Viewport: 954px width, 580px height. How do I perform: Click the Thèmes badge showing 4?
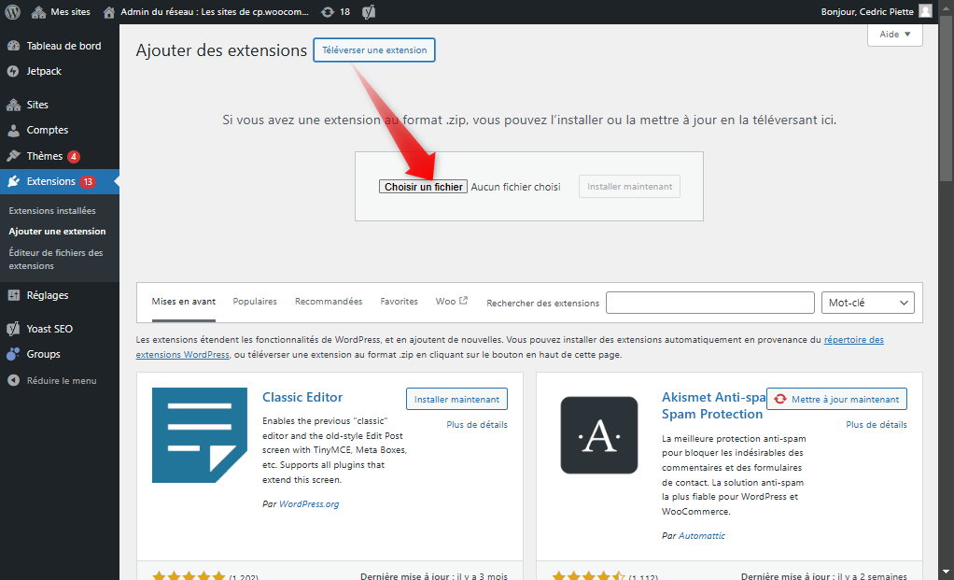tap(74, 156)
